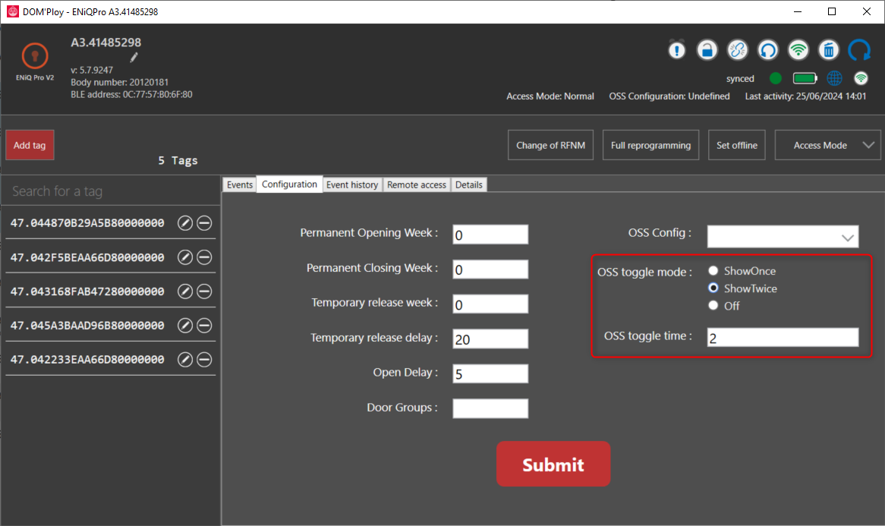Screen dimensions: 885x526
Task: Remove tag 47.045A3BAAD96B80000000
Action: pyautogui.click(x=204, y=326)
